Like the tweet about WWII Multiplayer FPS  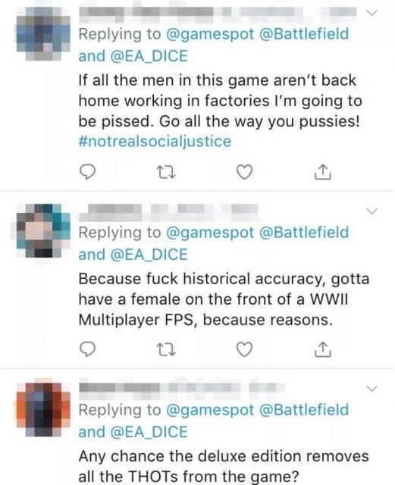[x=245, y=350]
